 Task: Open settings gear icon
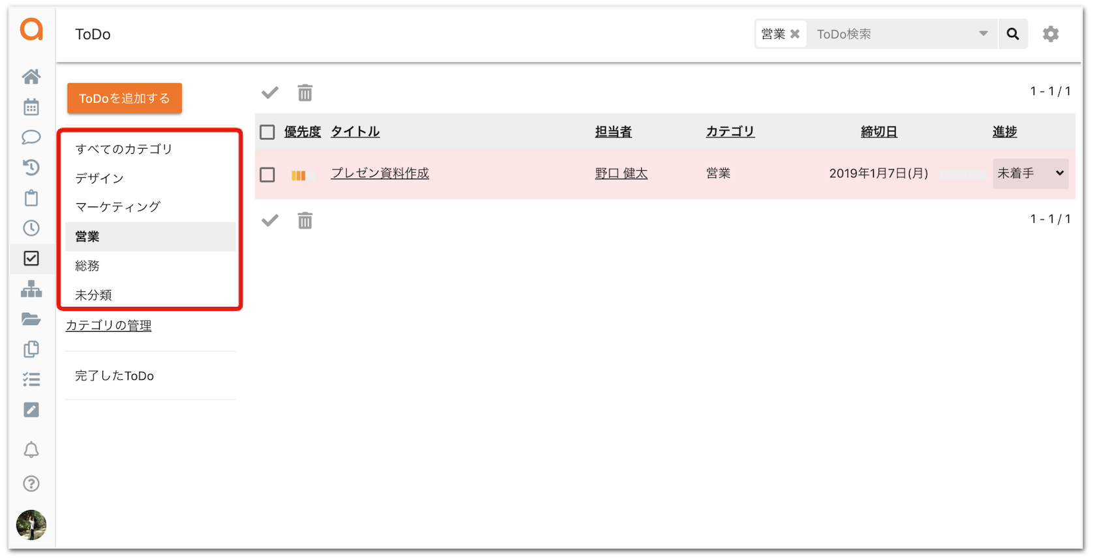1051,34
